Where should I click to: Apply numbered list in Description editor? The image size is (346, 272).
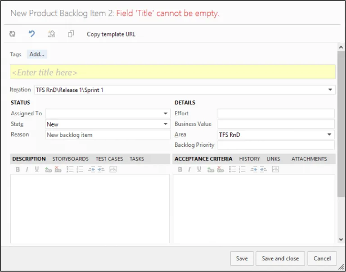(x=80, y=169)
